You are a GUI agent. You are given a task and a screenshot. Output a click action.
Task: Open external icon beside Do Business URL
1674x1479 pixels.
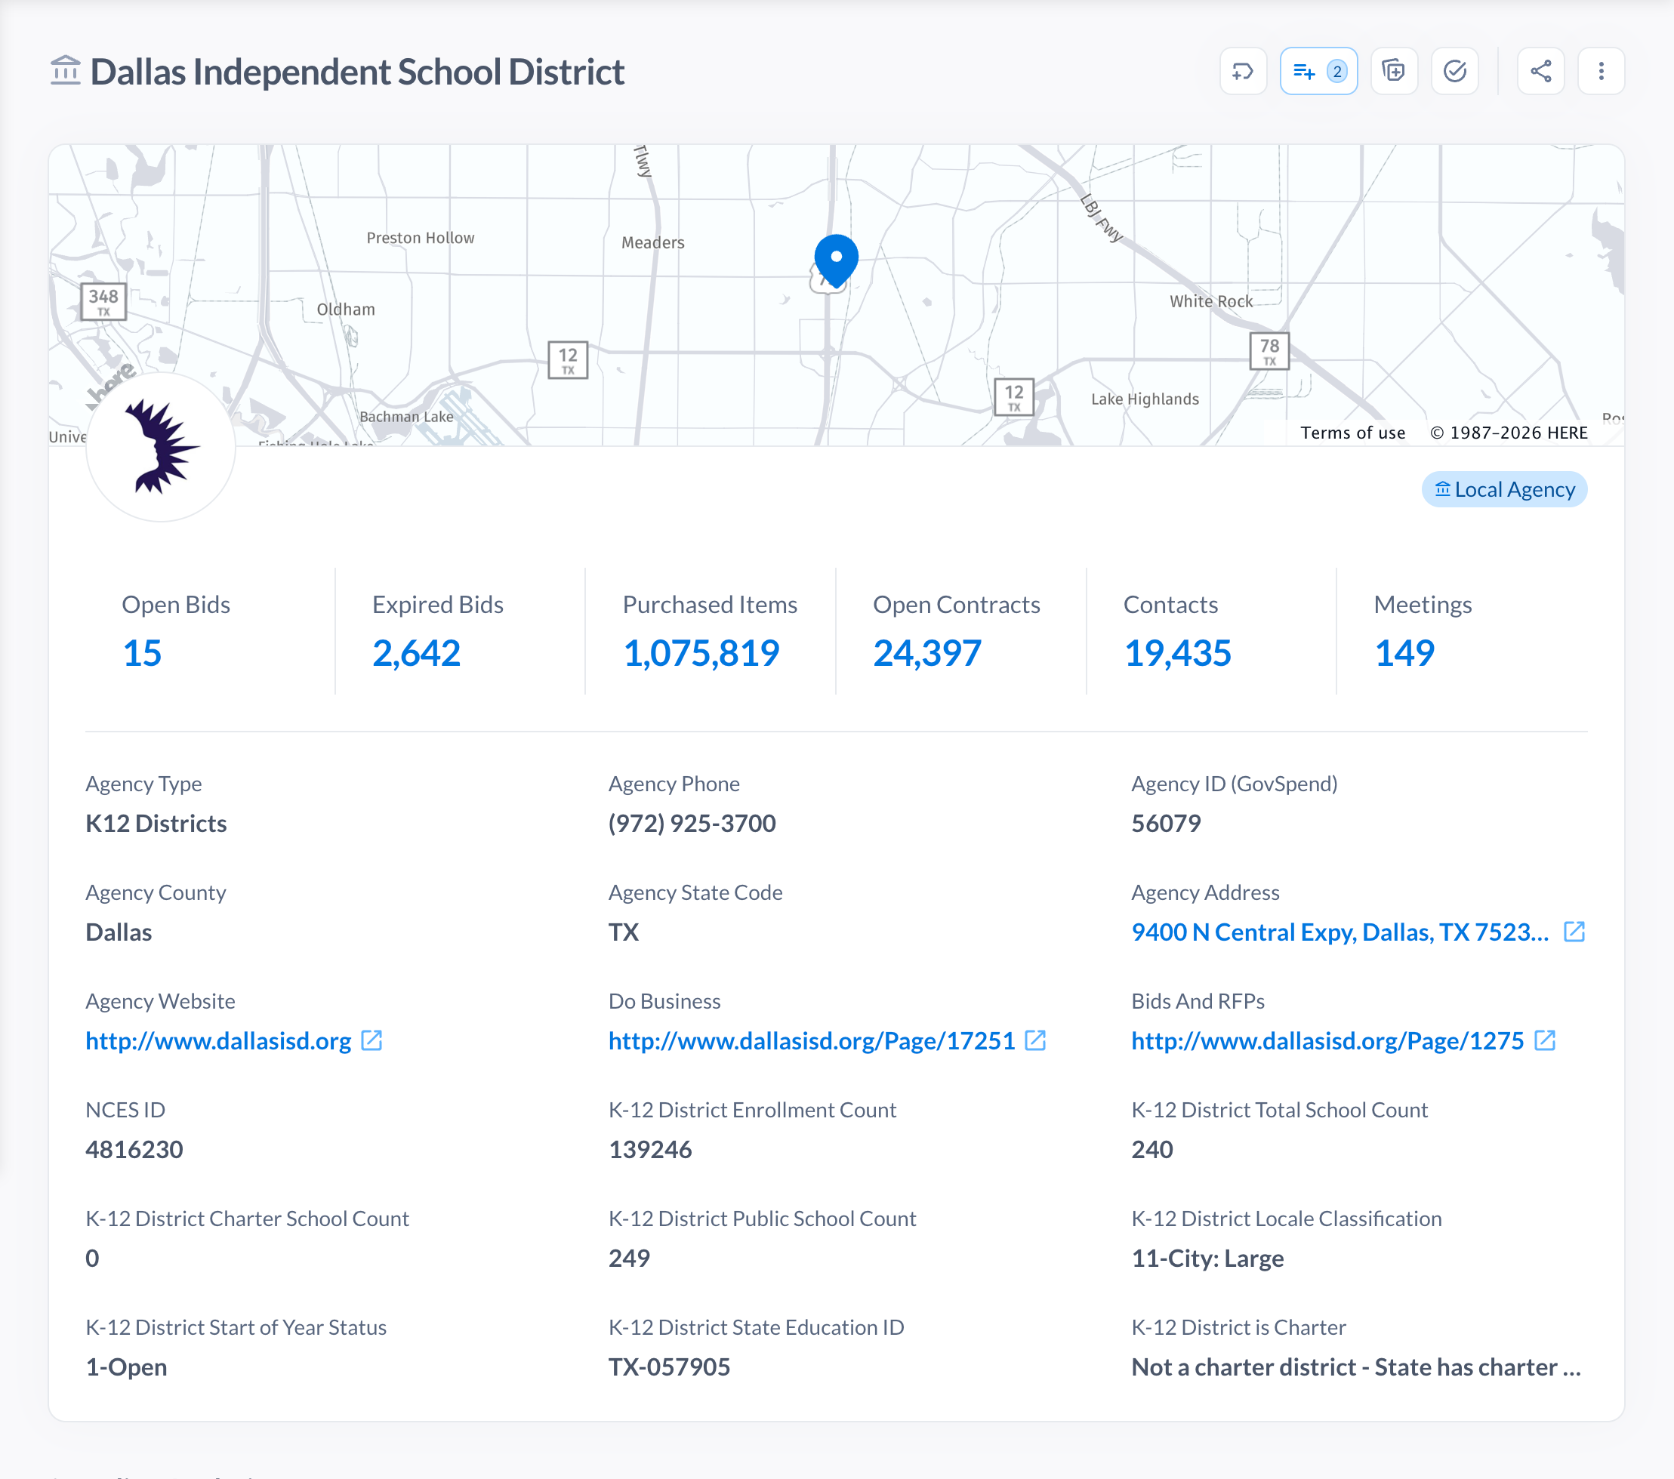tap(1035, 1041)
